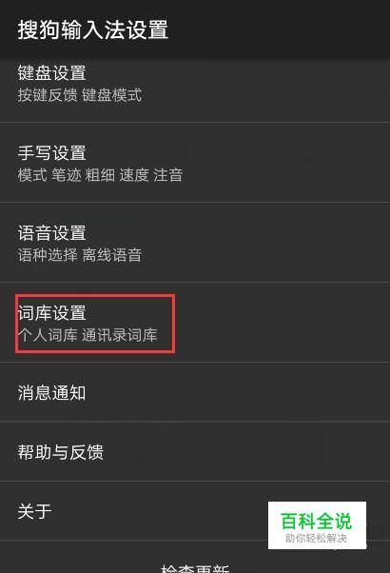The image size is (390, 573).
Task: Click the 搜狗输入法设置 header title
Action: (93, 30)
